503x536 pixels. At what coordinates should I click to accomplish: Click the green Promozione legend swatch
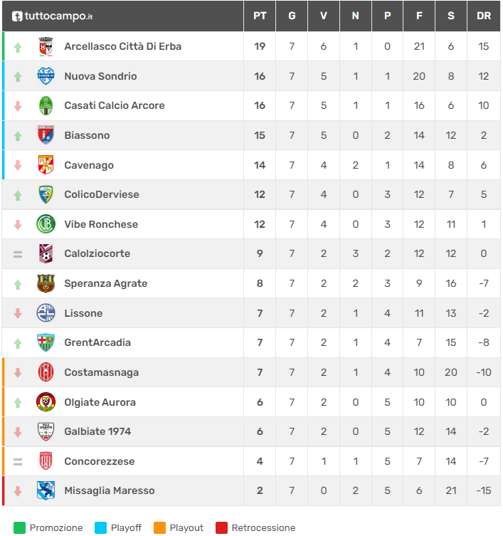point(19,527)
